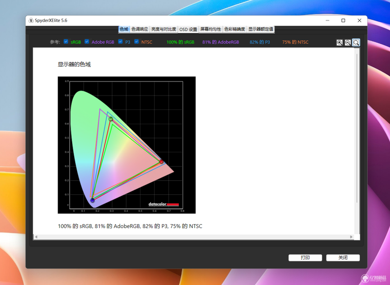
Task: Click the zoom in magnifier icon
Action: coord(339,42)
